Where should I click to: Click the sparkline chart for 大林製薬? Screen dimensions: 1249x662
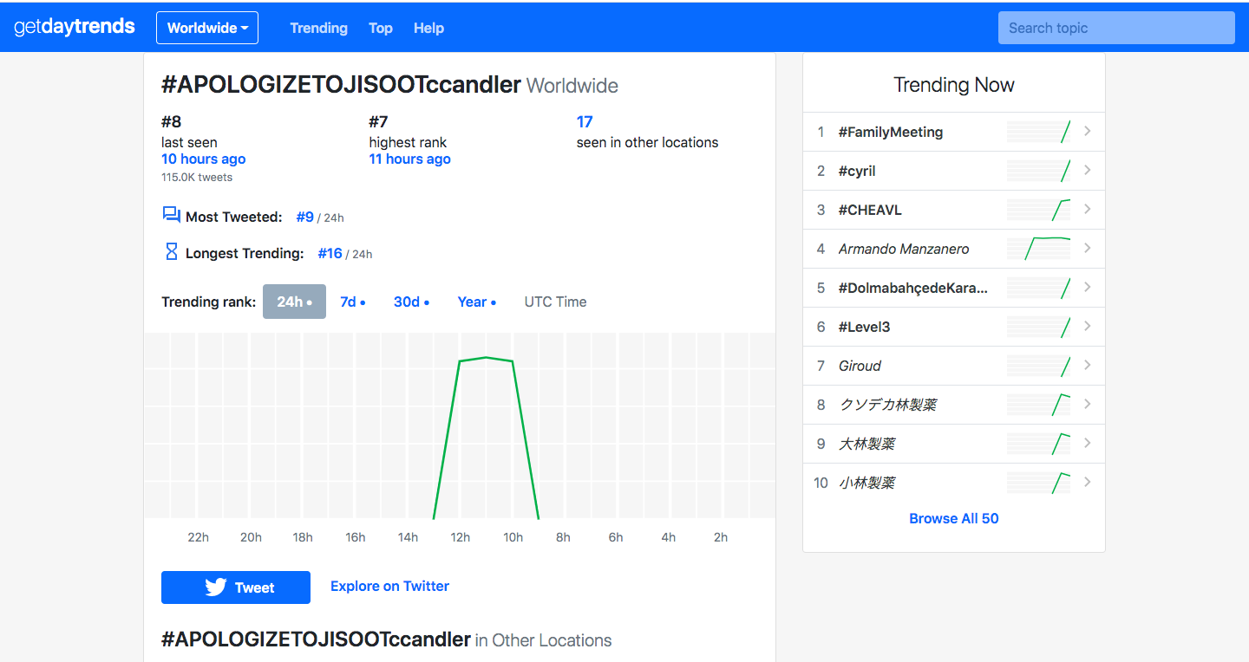point(1038,444)
